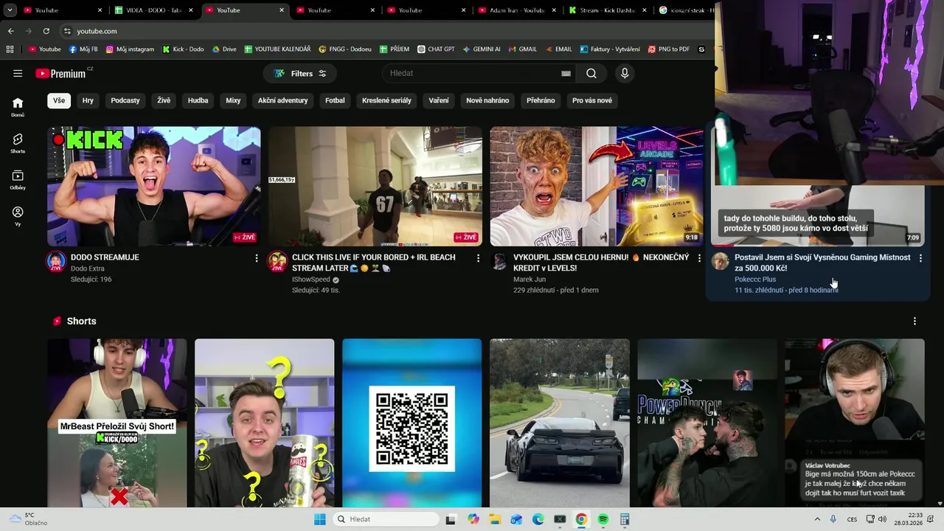The height and width of the screenshot is (531, 944).
Task: Open Spotify from the taskbar
Action: pyautogui.click(x=603, y=519)
